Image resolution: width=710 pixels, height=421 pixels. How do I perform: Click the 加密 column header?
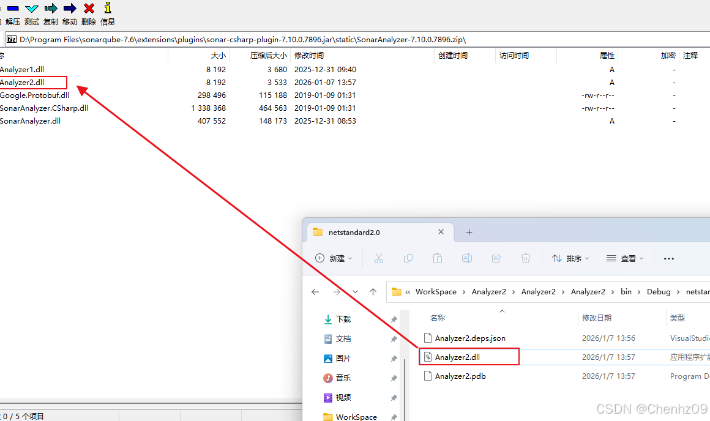(668, 56)
